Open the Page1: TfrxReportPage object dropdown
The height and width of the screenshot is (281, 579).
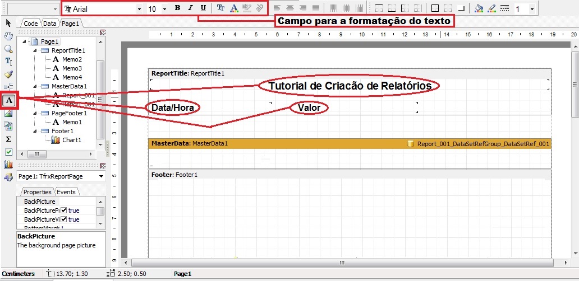coord(102,176)
